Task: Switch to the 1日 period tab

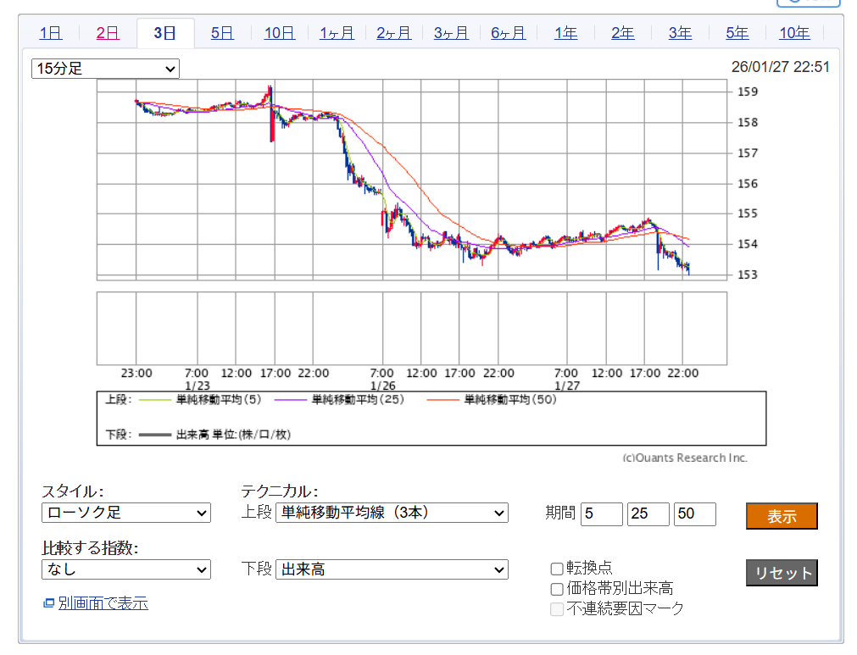Action: (x=50, y=34)
